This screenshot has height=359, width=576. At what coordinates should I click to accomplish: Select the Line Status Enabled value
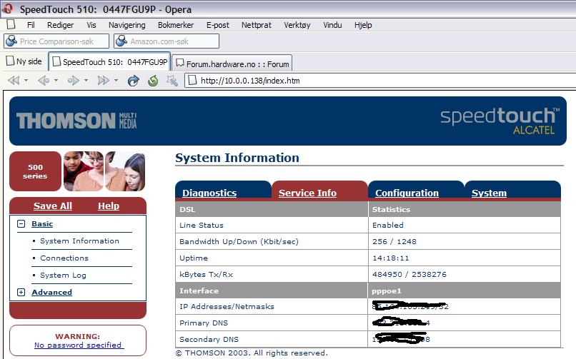click(387, 225)
